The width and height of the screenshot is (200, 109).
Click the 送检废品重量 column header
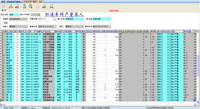point(112,31)
